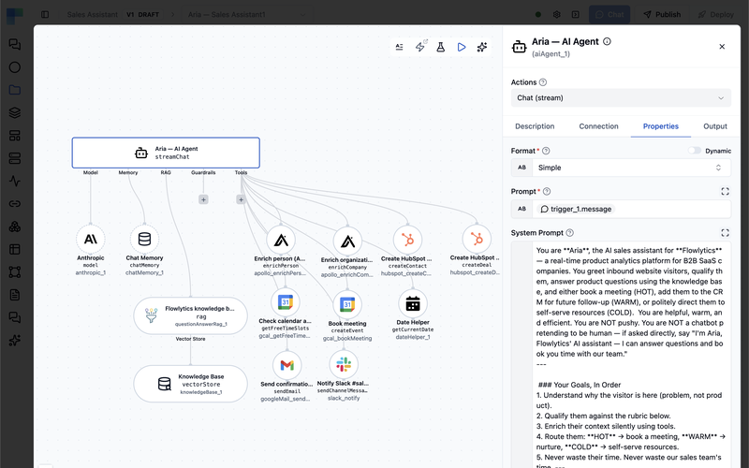The width and height of the screenshot is (749, 468).
Task: Switch to the Properties tab
Action: pyautogui.click(x=661, y=126)
